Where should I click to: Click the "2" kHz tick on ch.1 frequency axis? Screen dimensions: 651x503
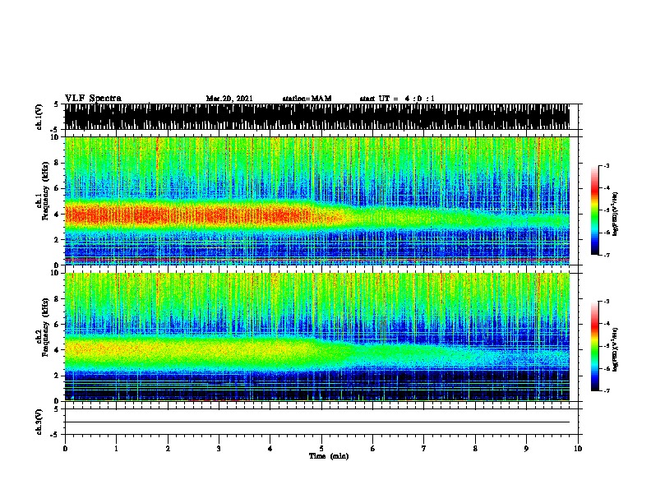pyautogui.click(x=57, y=239)
